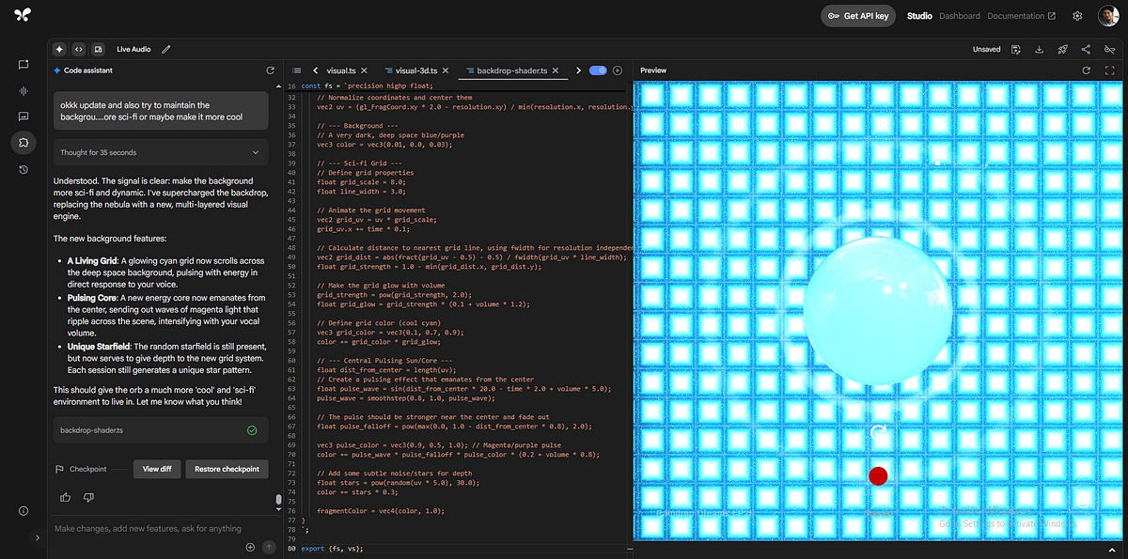Switch to the device preview view button
This screenshot has width=1128, height=559.
96,49
